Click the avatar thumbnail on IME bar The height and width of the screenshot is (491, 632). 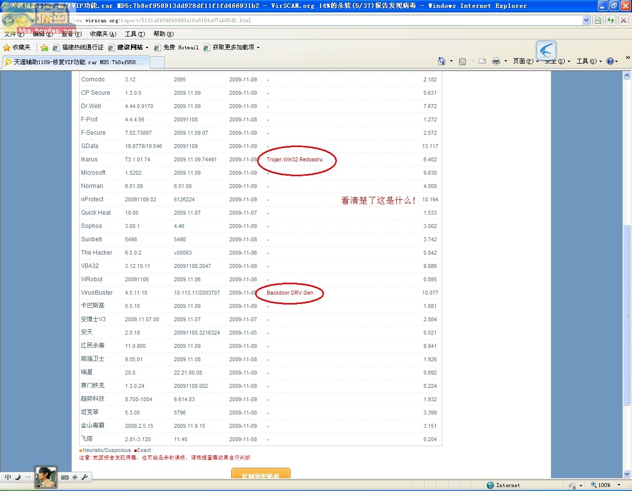[x=45, y=477]
